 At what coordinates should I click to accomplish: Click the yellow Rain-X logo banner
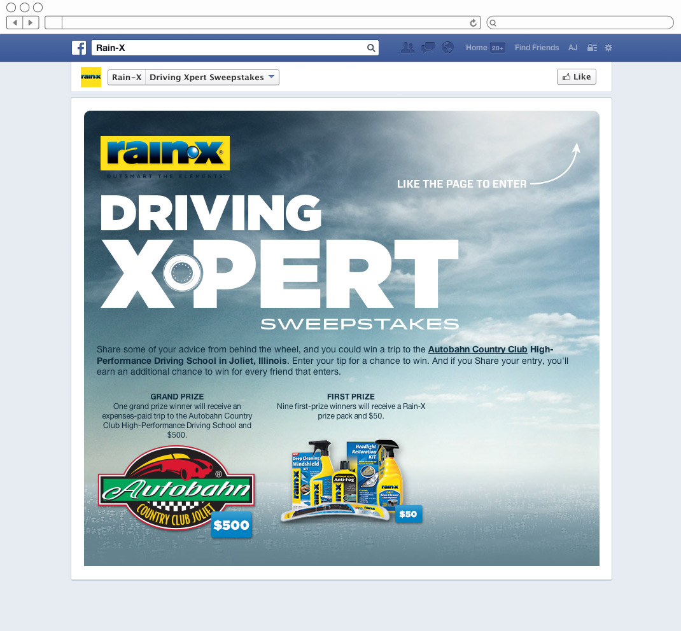pos(165,155)
